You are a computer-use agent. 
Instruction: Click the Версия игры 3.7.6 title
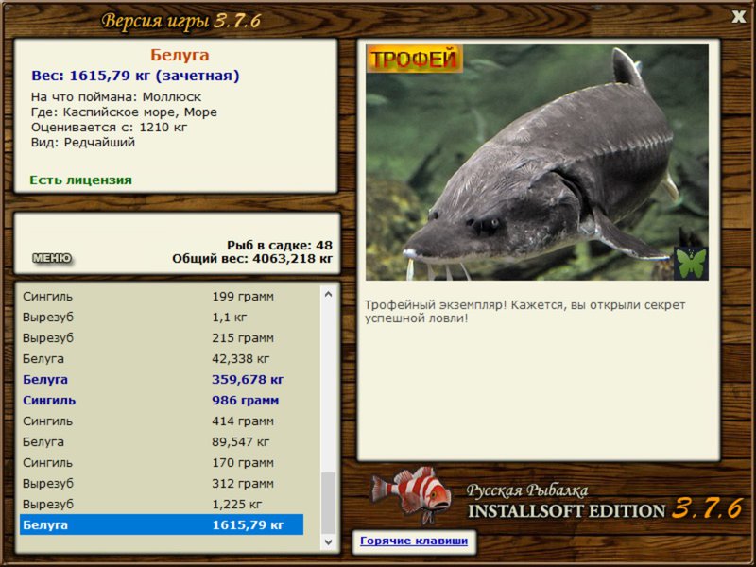click(x=181, y=21)
